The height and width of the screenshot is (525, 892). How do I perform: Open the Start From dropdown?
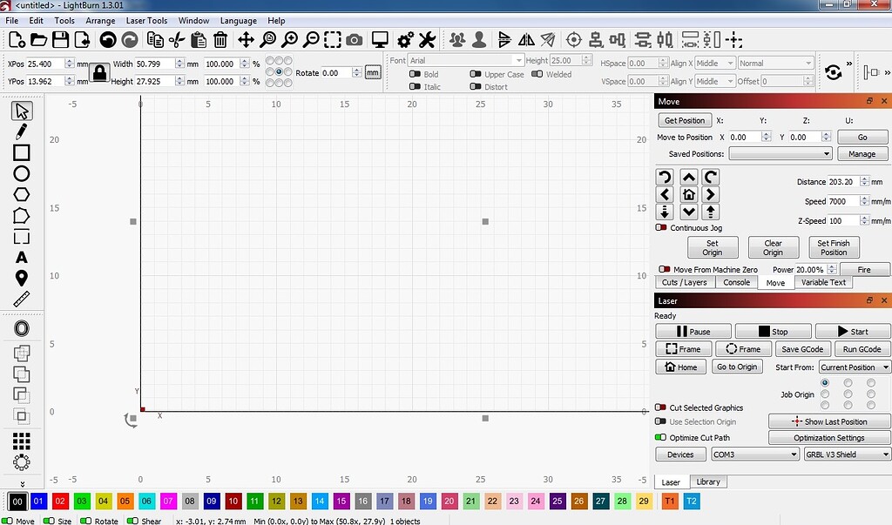pos(854,367)
